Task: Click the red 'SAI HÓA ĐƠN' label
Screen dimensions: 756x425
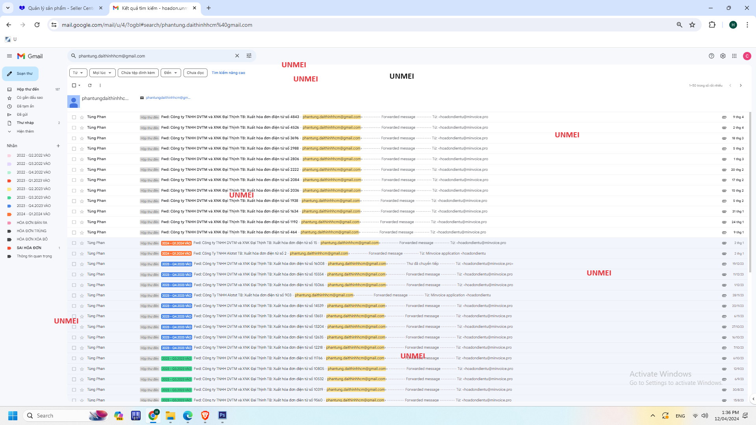Action: coord(29,248)
